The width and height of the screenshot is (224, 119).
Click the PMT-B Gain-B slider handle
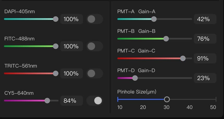click(166, 39)
